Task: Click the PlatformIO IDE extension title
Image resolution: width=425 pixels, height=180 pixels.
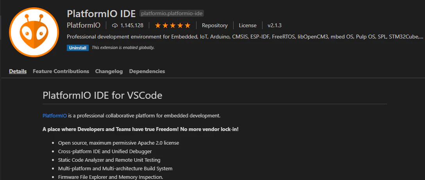Action: 101,14
